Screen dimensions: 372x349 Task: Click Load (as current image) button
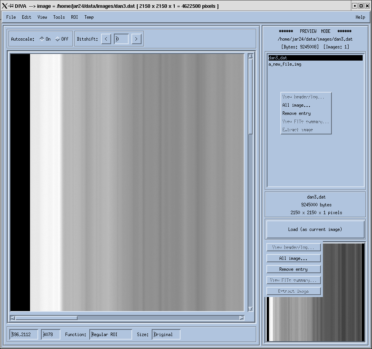click(315, 229)
